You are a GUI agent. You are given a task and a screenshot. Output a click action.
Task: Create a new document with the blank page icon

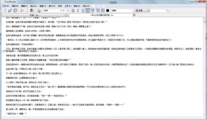pos(5,10)
